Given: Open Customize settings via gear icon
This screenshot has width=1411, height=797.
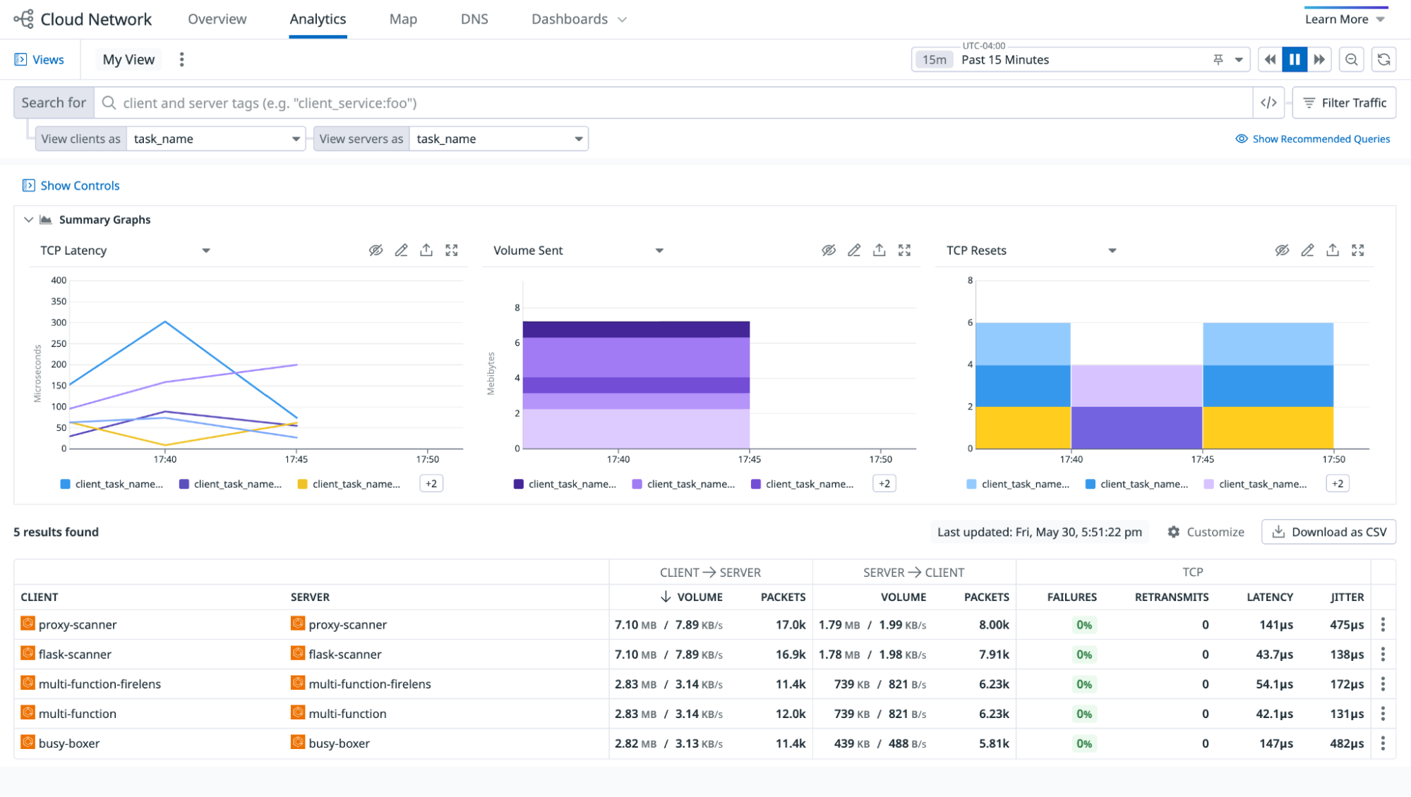Looking at the screenshot, I should coord(1173,532).
